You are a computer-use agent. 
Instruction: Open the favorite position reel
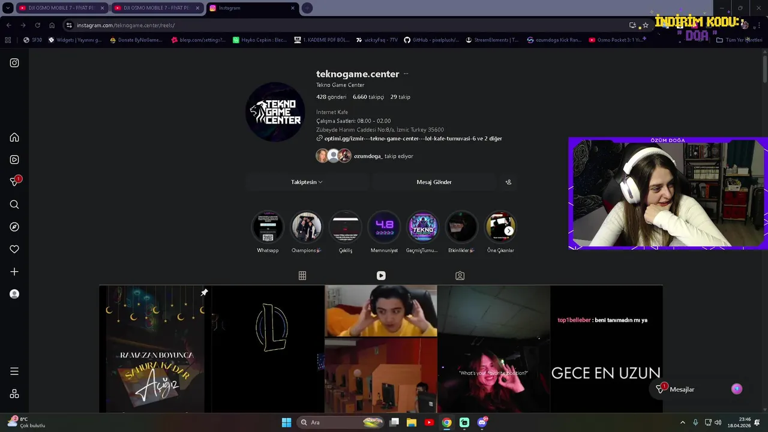click(494, 349)
